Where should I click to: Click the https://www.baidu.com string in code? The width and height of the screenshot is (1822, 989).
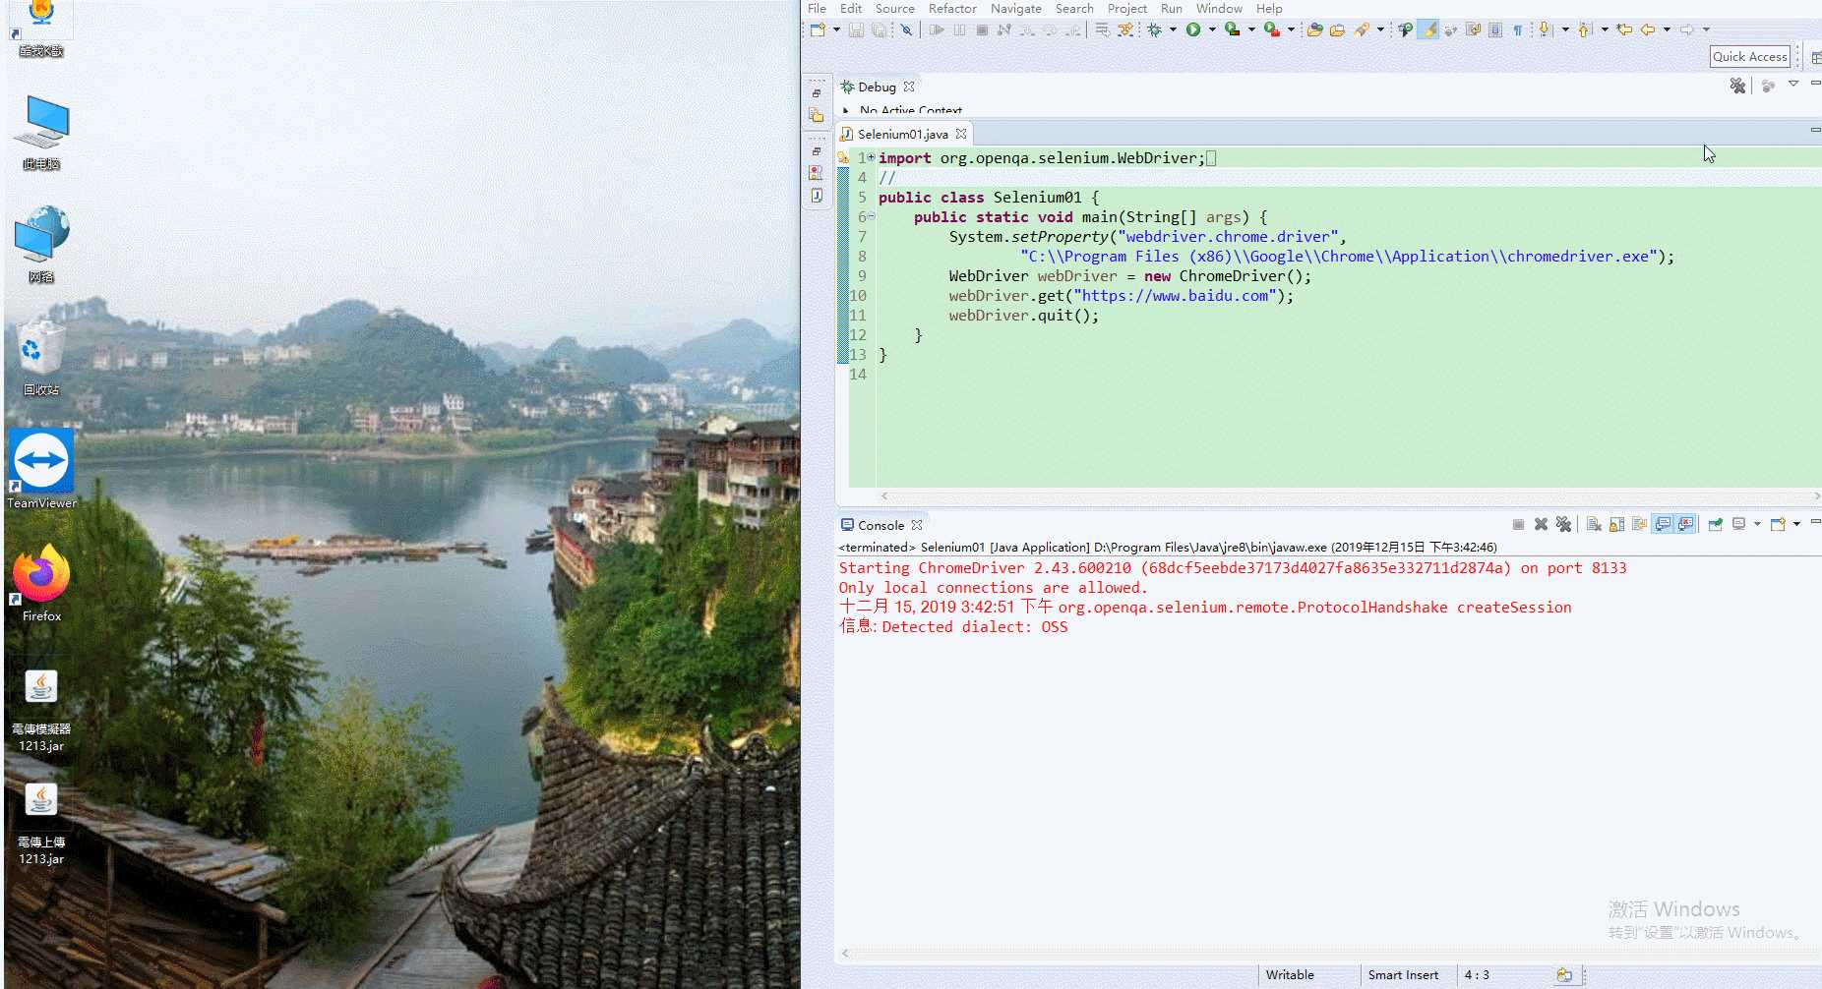coord(1175,295)
